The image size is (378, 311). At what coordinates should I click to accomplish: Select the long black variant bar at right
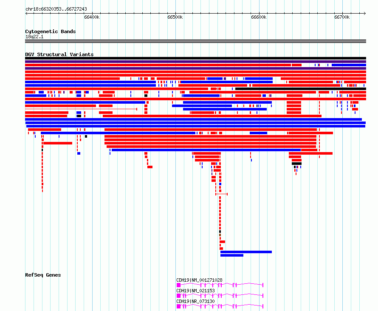click(x=301, y=89)
